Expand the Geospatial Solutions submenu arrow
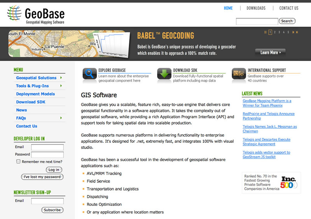 (x=61, y=78)
